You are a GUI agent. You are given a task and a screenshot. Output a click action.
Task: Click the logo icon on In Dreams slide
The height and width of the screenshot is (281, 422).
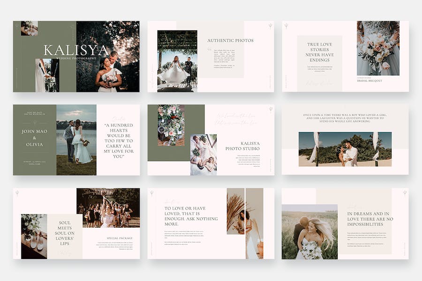[x=404, y=193]
